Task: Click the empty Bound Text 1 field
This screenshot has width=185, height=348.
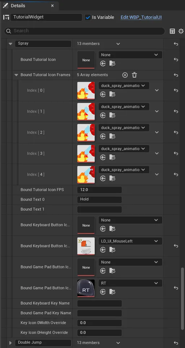Action: (99, 209)
